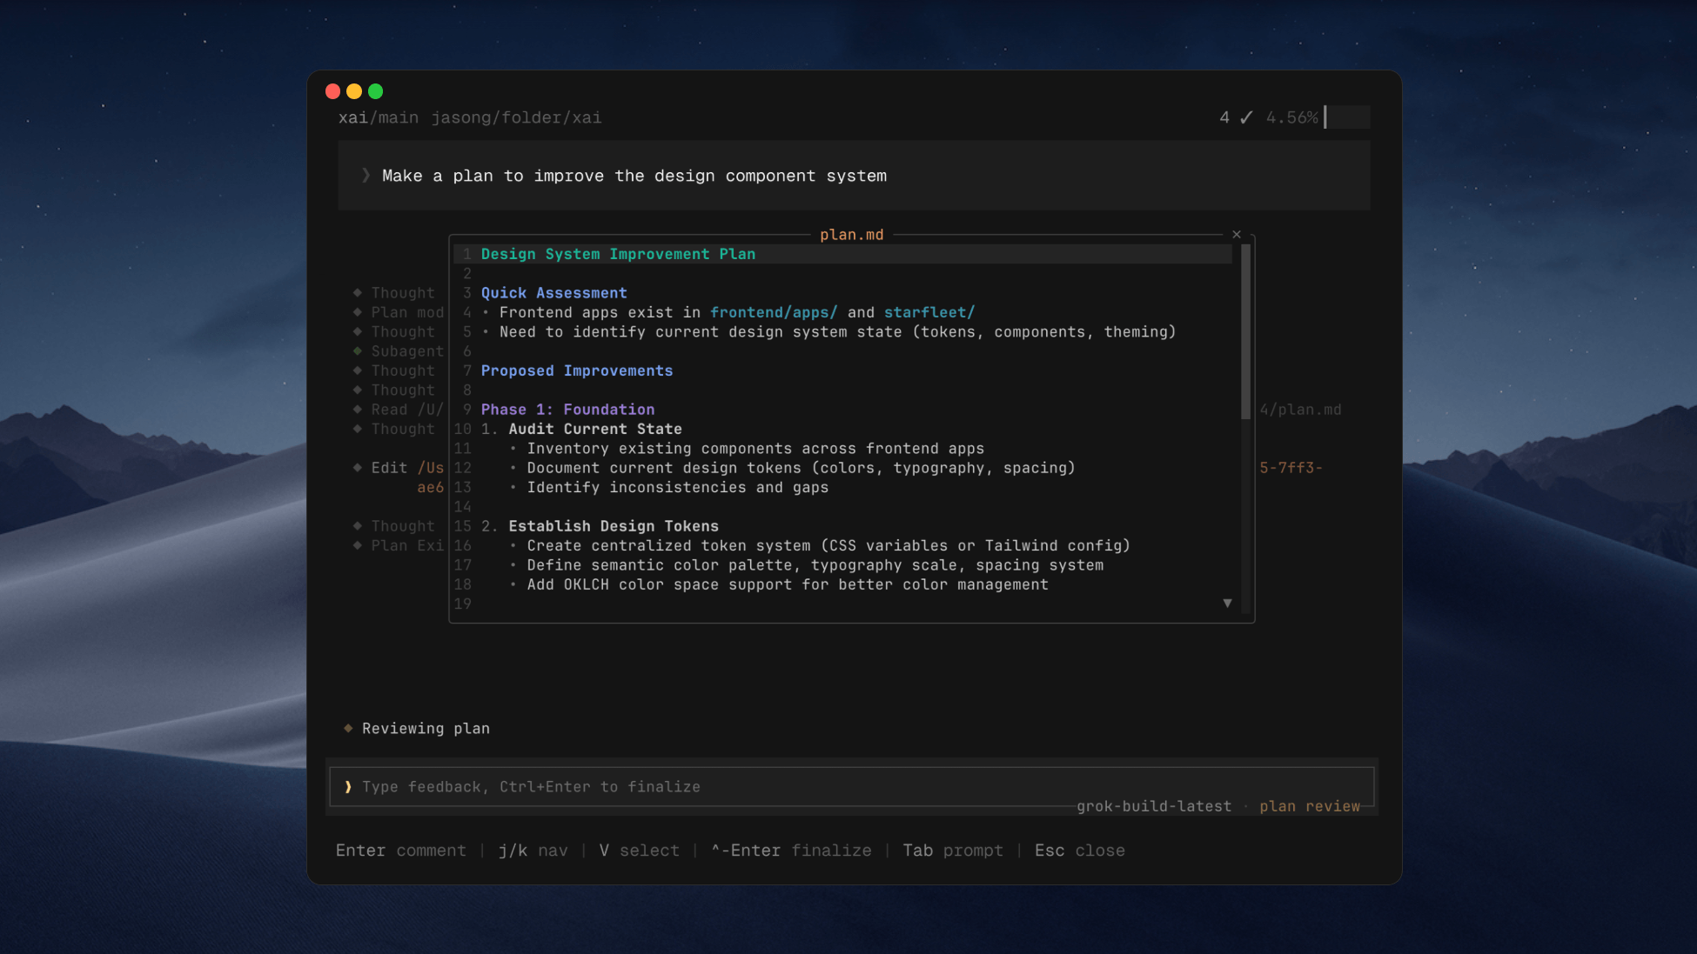Open the frontend/apps/ path link
This screenshot has width=1697, height=954.
[x=774, y=312]
